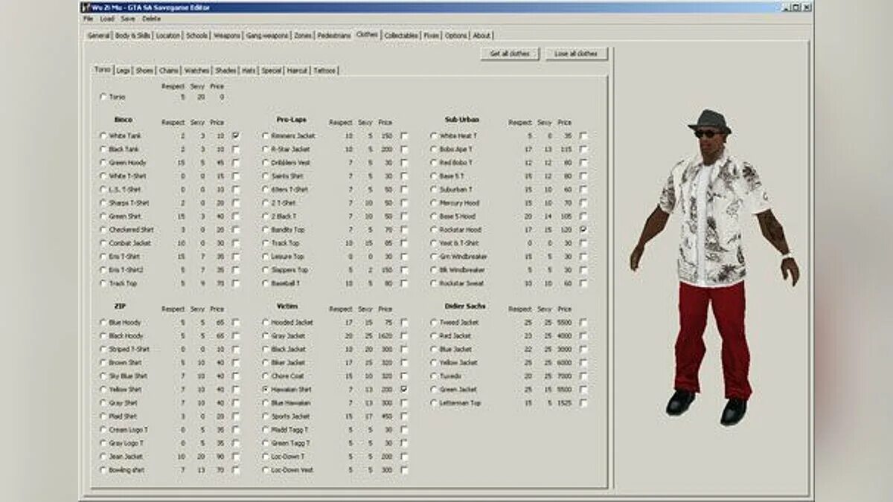Screen dimensions: 893x502
Task: Open the Location tab
Action: point(168,36)
